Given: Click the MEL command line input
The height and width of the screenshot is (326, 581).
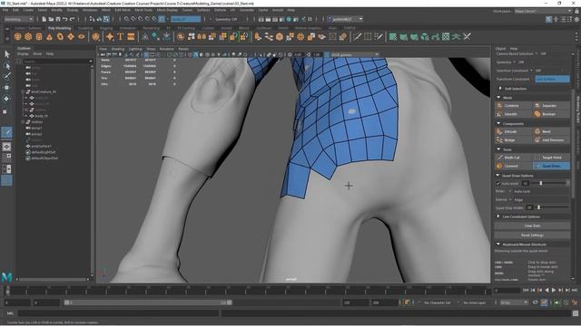Looking at the screenshot, I should 119,313.
